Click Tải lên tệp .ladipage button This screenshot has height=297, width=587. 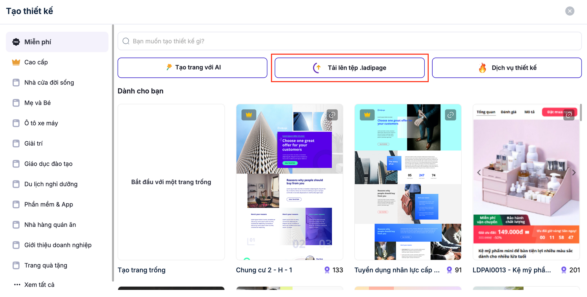[x=349, y=68]
